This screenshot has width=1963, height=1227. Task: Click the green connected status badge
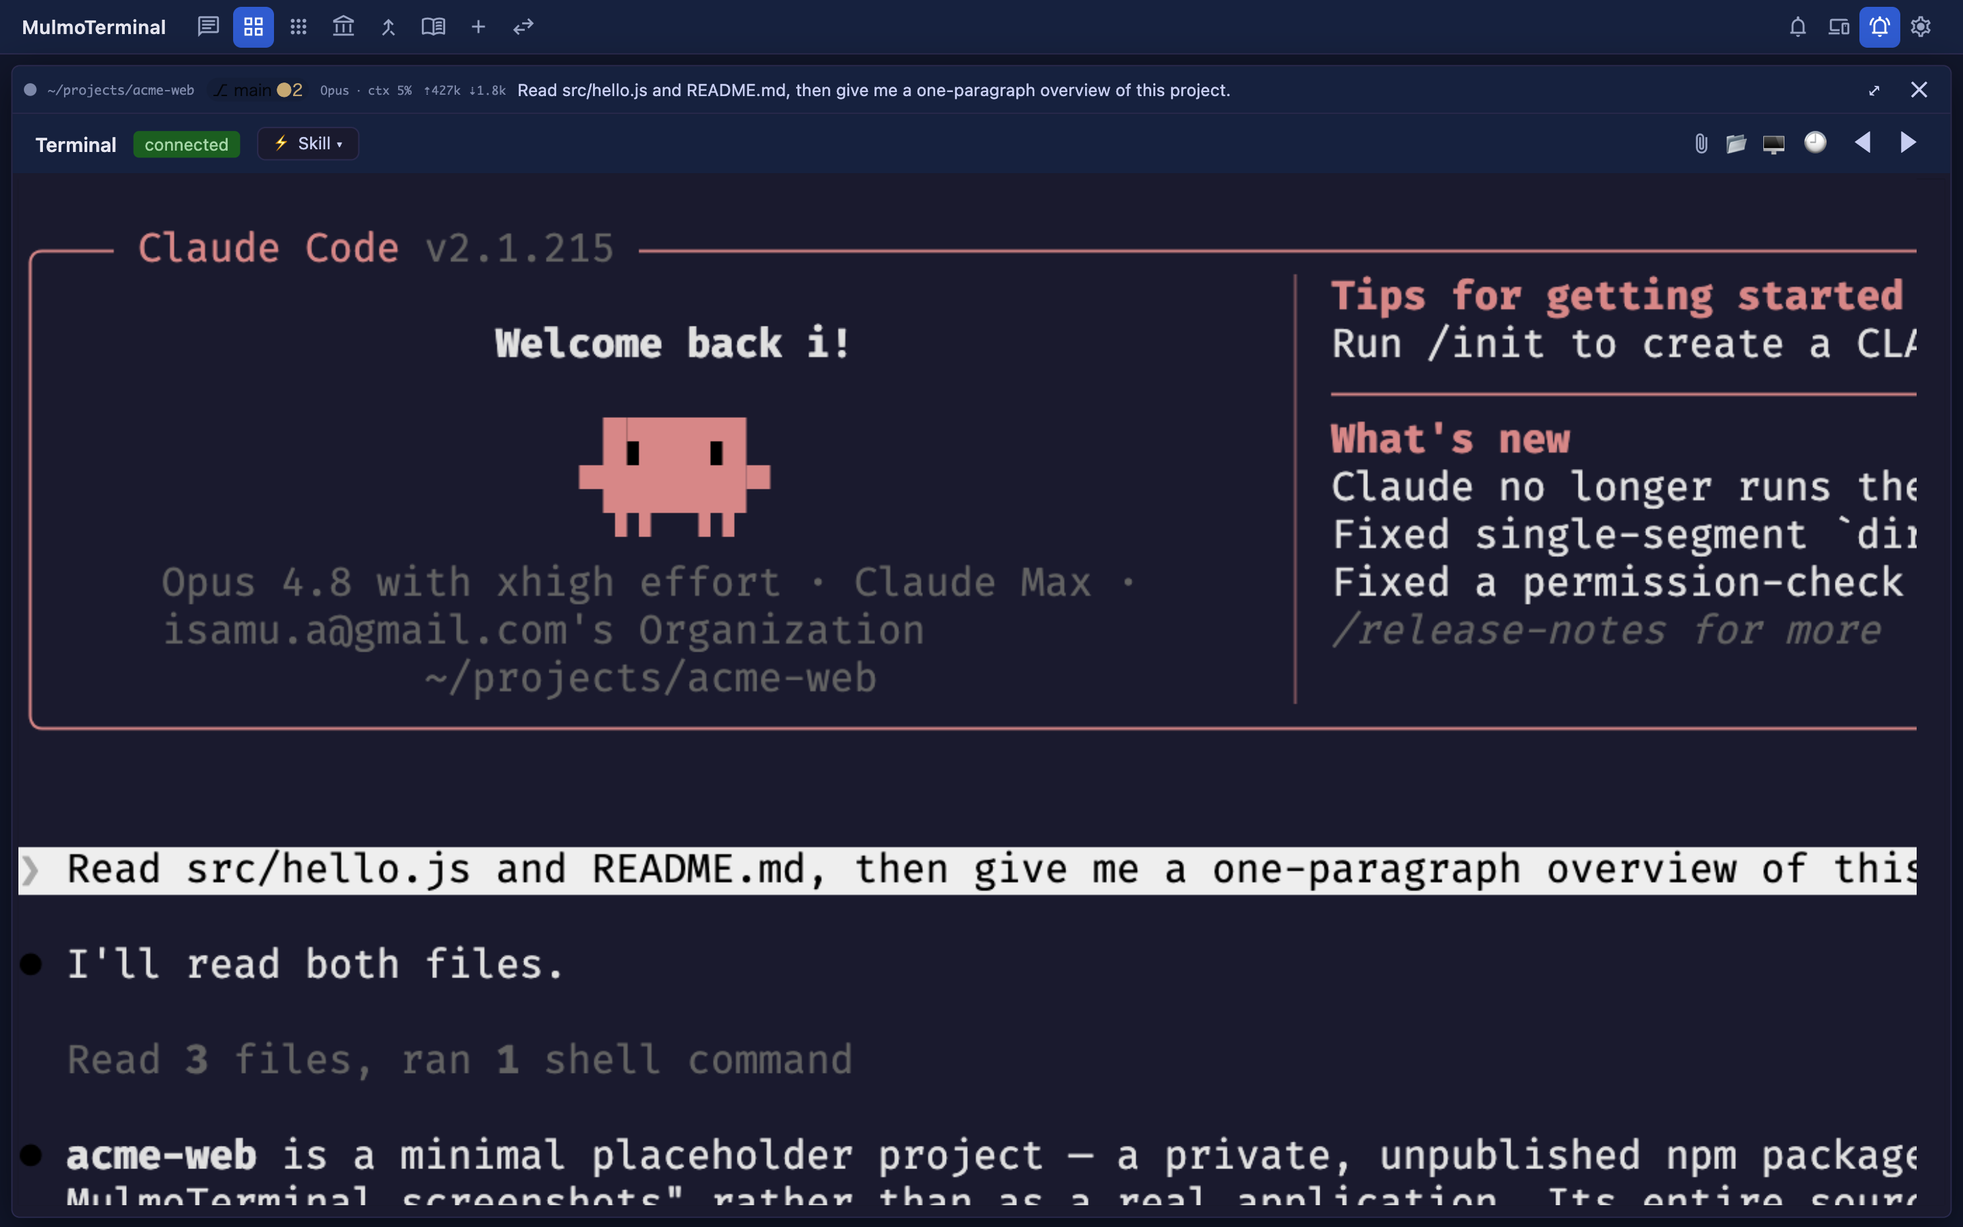coord(187,145)
